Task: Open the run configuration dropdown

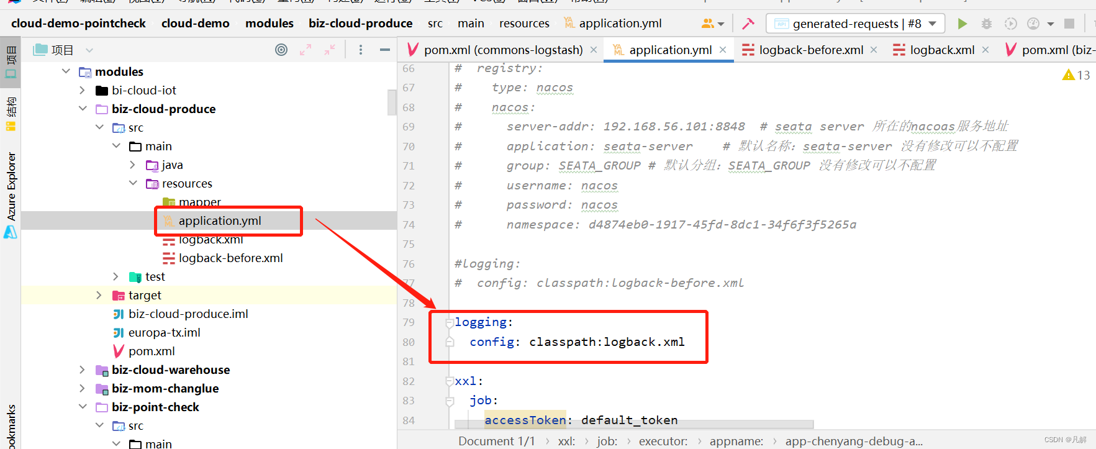Action: coord(856,24)
